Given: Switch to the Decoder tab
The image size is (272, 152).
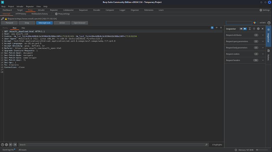Looking at the screenshot, I should (97, 10).
